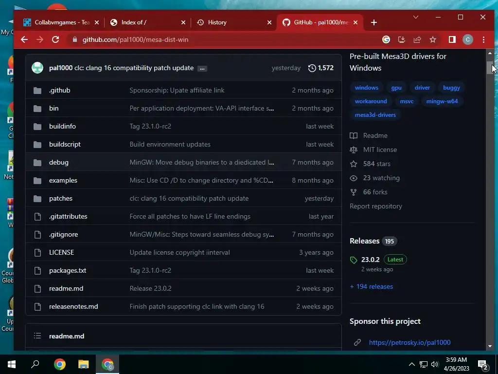Click the pal1000 avatar image
498x374 pixels.
click(37, 68)
